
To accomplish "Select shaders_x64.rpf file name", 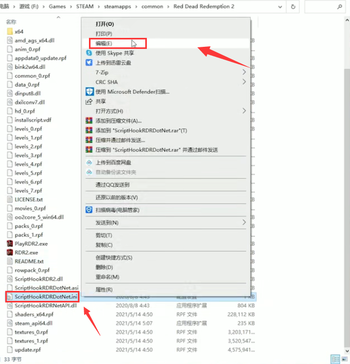I will coord(34,315).
